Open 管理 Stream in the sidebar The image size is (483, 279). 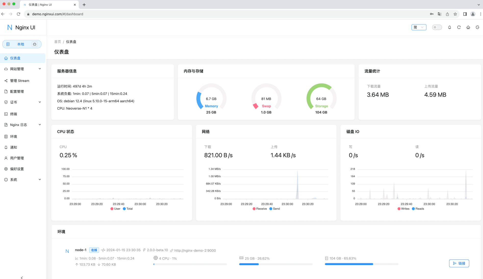(23, 81)
